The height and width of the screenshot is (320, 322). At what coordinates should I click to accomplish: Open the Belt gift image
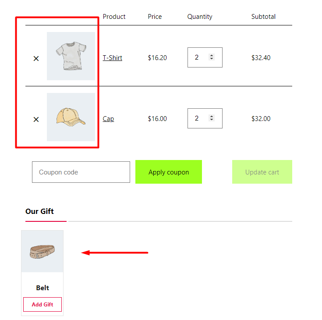(42, 251)
